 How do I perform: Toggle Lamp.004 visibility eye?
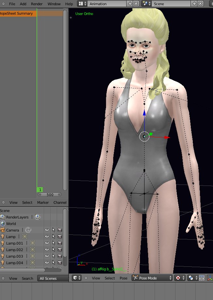click(47, 262)
